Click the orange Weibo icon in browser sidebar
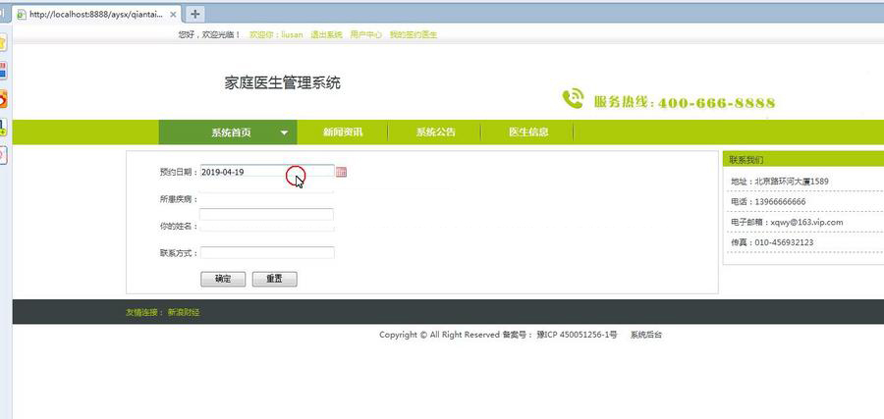The image size is (884, 419). [x=3, y=99]
